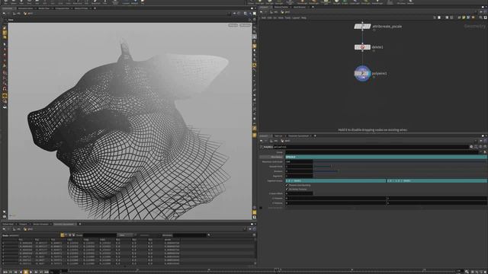Open the spreadsheet View dropdown

[125, 235]
